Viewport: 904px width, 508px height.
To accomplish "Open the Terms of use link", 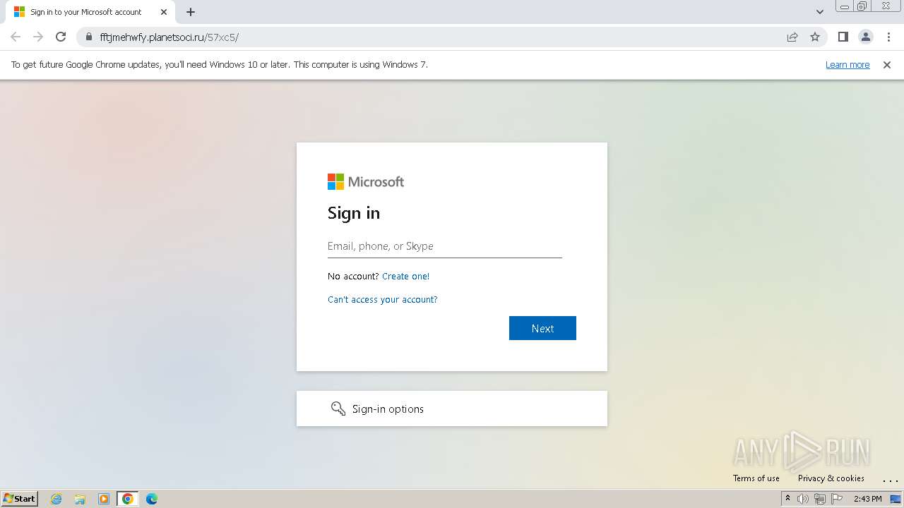I will click(756, 478).
